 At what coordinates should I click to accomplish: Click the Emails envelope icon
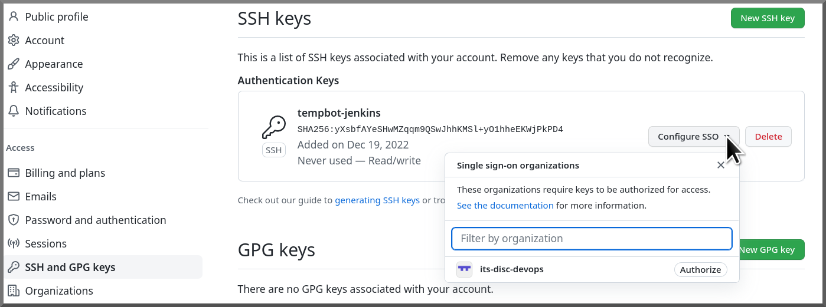(14, 196)
